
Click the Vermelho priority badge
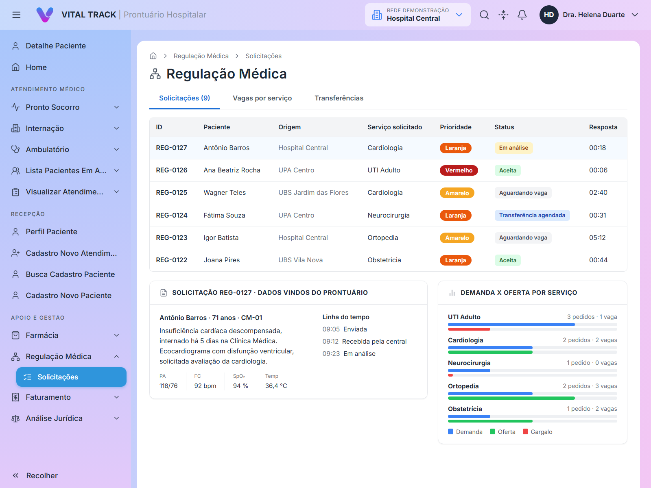click(x=459, y=170)
